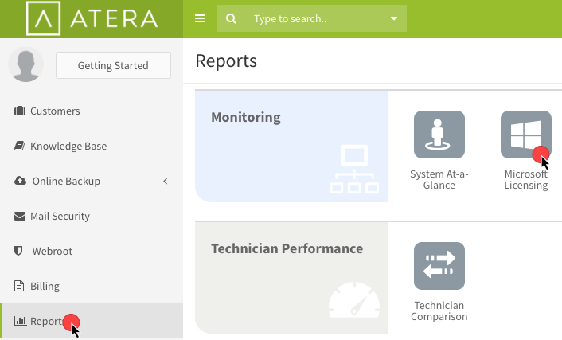This screenshot has height=340, width=562.
Task: Click the Getting Started button
Action: pyautogui.click(x=113, y=65)
